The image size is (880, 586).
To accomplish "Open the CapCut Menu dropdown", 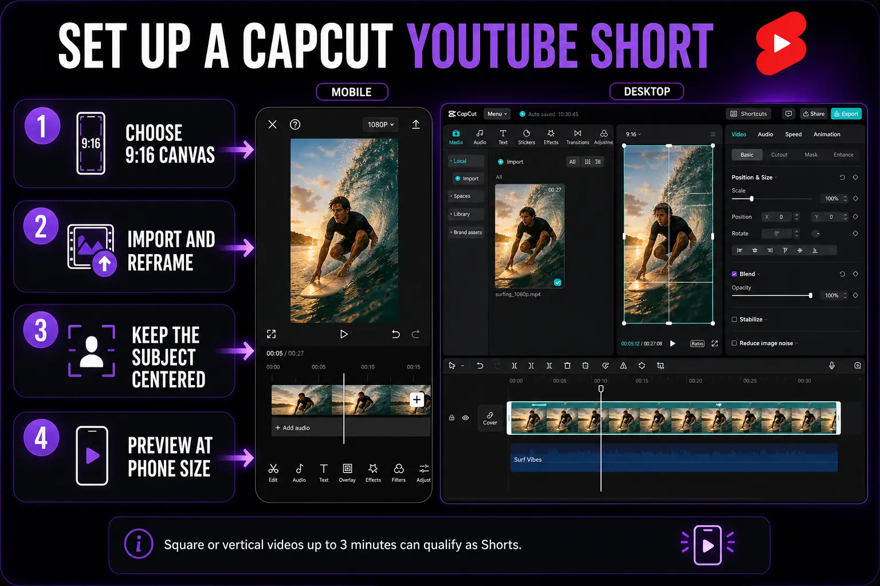I will pyautogui.click(x=497, y=114).
